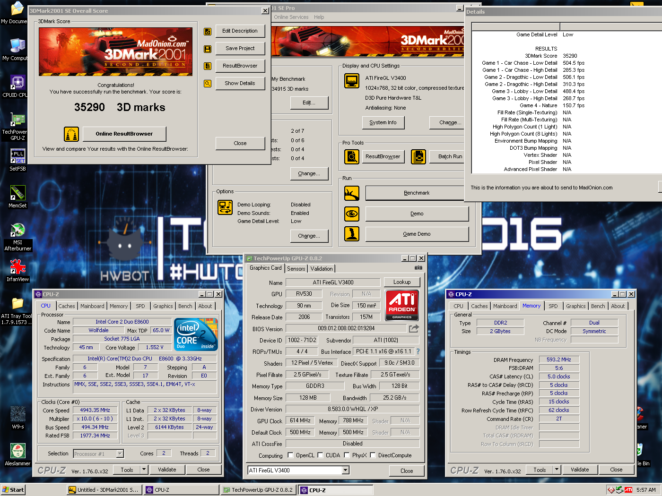662x496 pixels.
Task: Toggle the DirectCompute checkbox in GPU-Z
Action: 373,455
